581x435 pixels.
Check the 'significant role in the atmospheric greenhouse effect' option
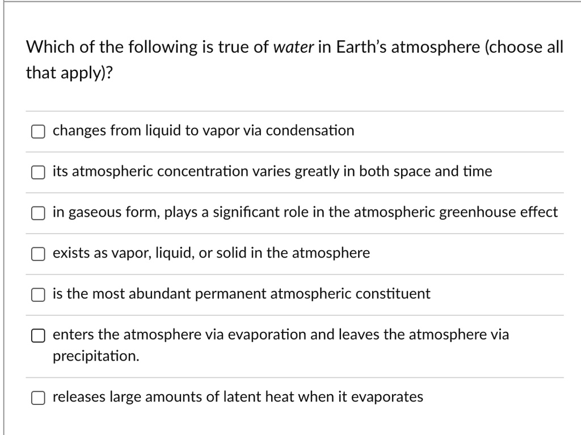click(37, 213)
